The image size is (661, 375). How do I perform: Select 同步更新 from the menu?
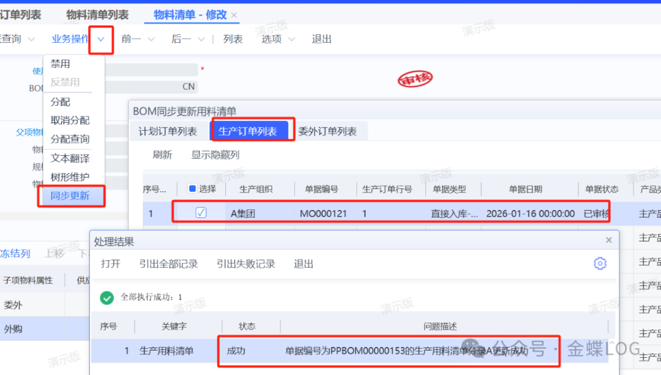point(70,196)
